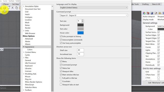Select Aliases in options tree
The height and width of the screenshot is (92, 164).
(28, 44)
